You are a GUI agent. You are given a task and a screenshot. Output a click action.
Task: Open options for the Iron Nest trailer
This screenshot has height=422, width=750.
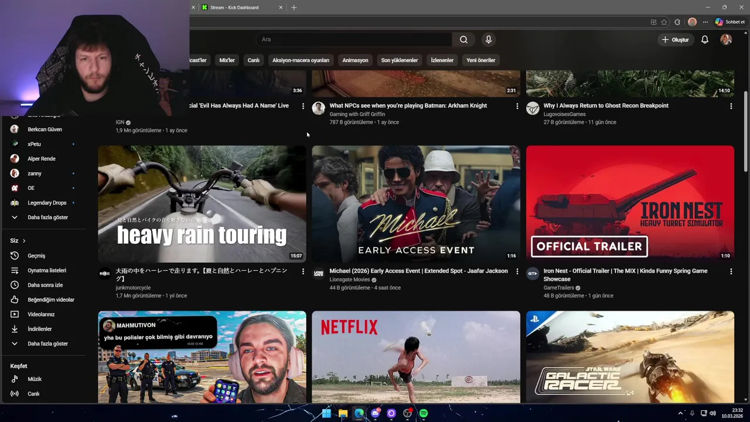point(731,271)
